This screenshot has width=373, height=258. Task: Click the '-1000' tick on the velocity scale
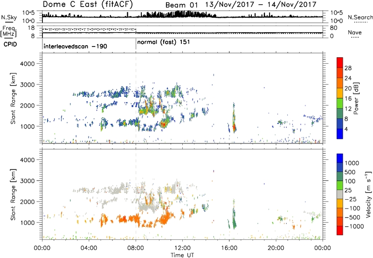tap(354, 226)
